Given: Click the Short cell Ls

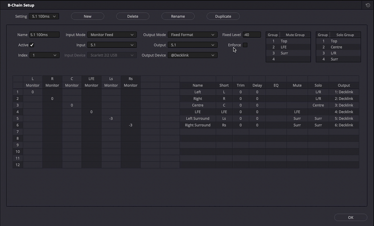Looking at the screenshot, I should click(x=224, y=118).
